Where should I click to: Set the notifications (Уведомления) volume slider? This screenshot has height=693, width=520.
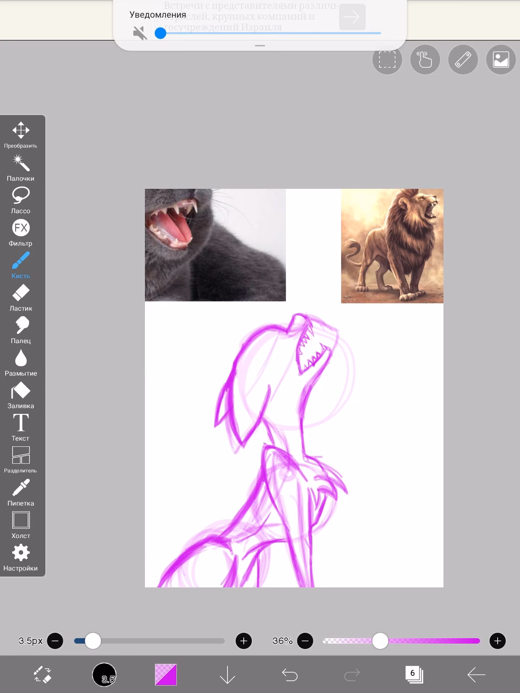(x=268, y=33)
